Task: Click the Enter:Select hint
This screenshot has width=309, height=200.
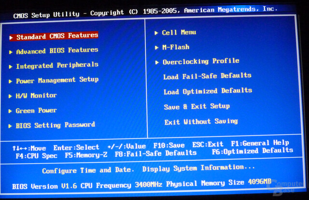Action: pos(76,148)
